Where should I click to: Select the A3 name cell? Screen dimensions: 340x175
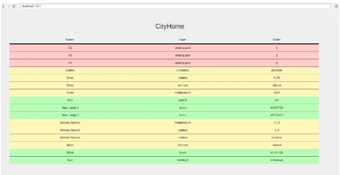click(x=70, y=55)
